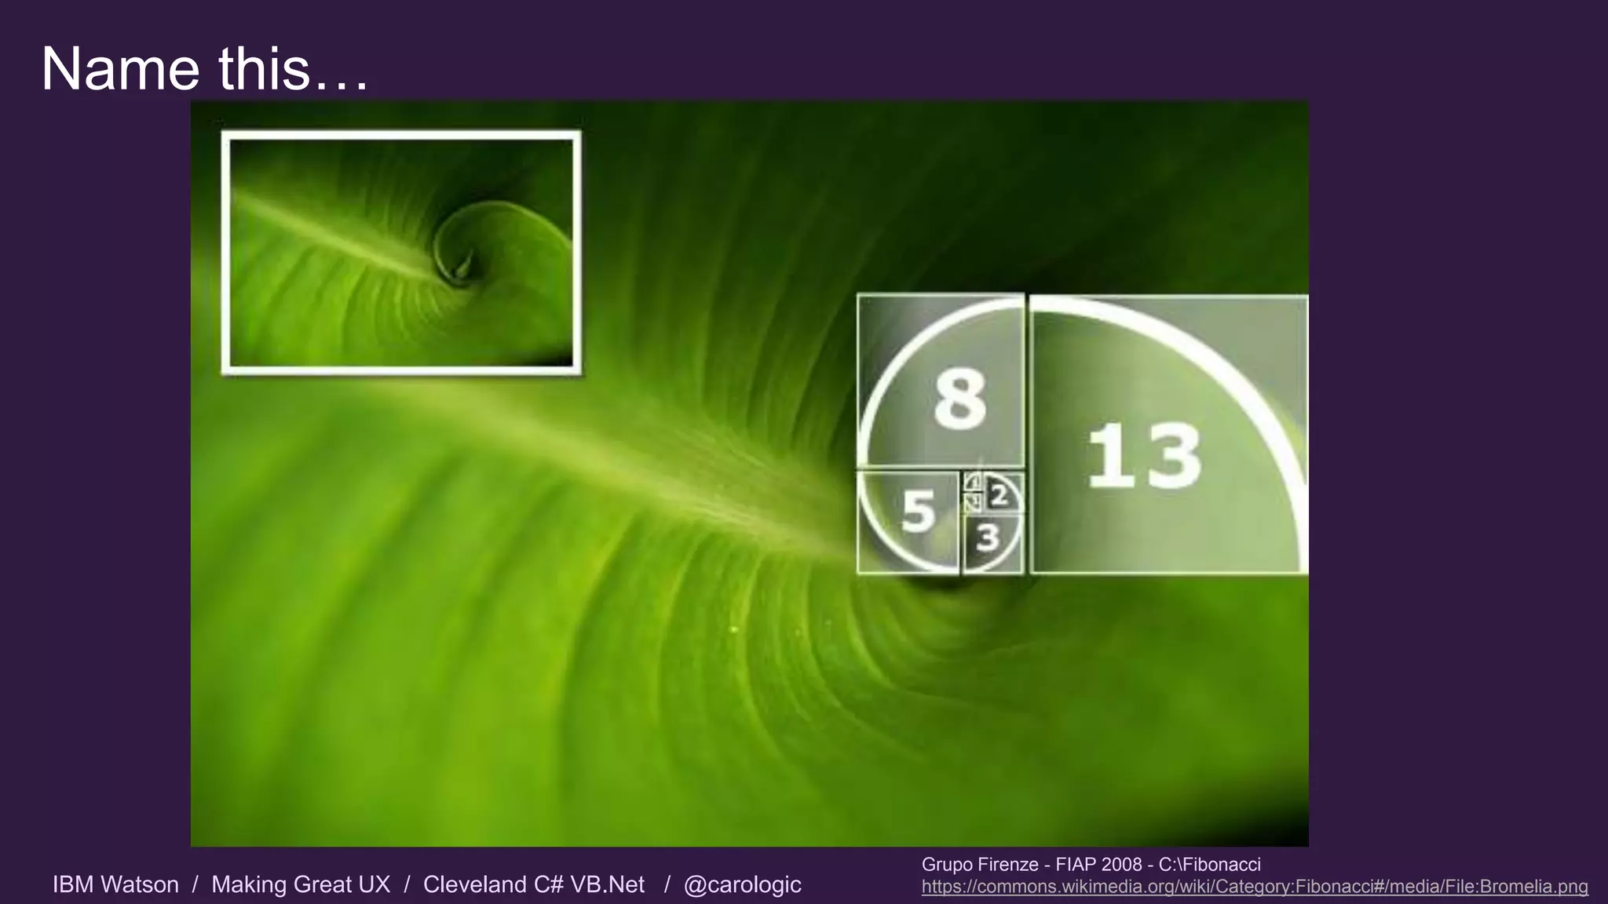The width and height of the screenshot is (1608, 904).
Task: Click the 'Making Great UX' footer text
Action: click(x=301, y=884)
